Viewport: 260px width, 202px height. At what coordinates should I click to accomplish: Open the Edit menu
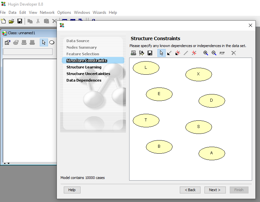(x=23, y=13)
